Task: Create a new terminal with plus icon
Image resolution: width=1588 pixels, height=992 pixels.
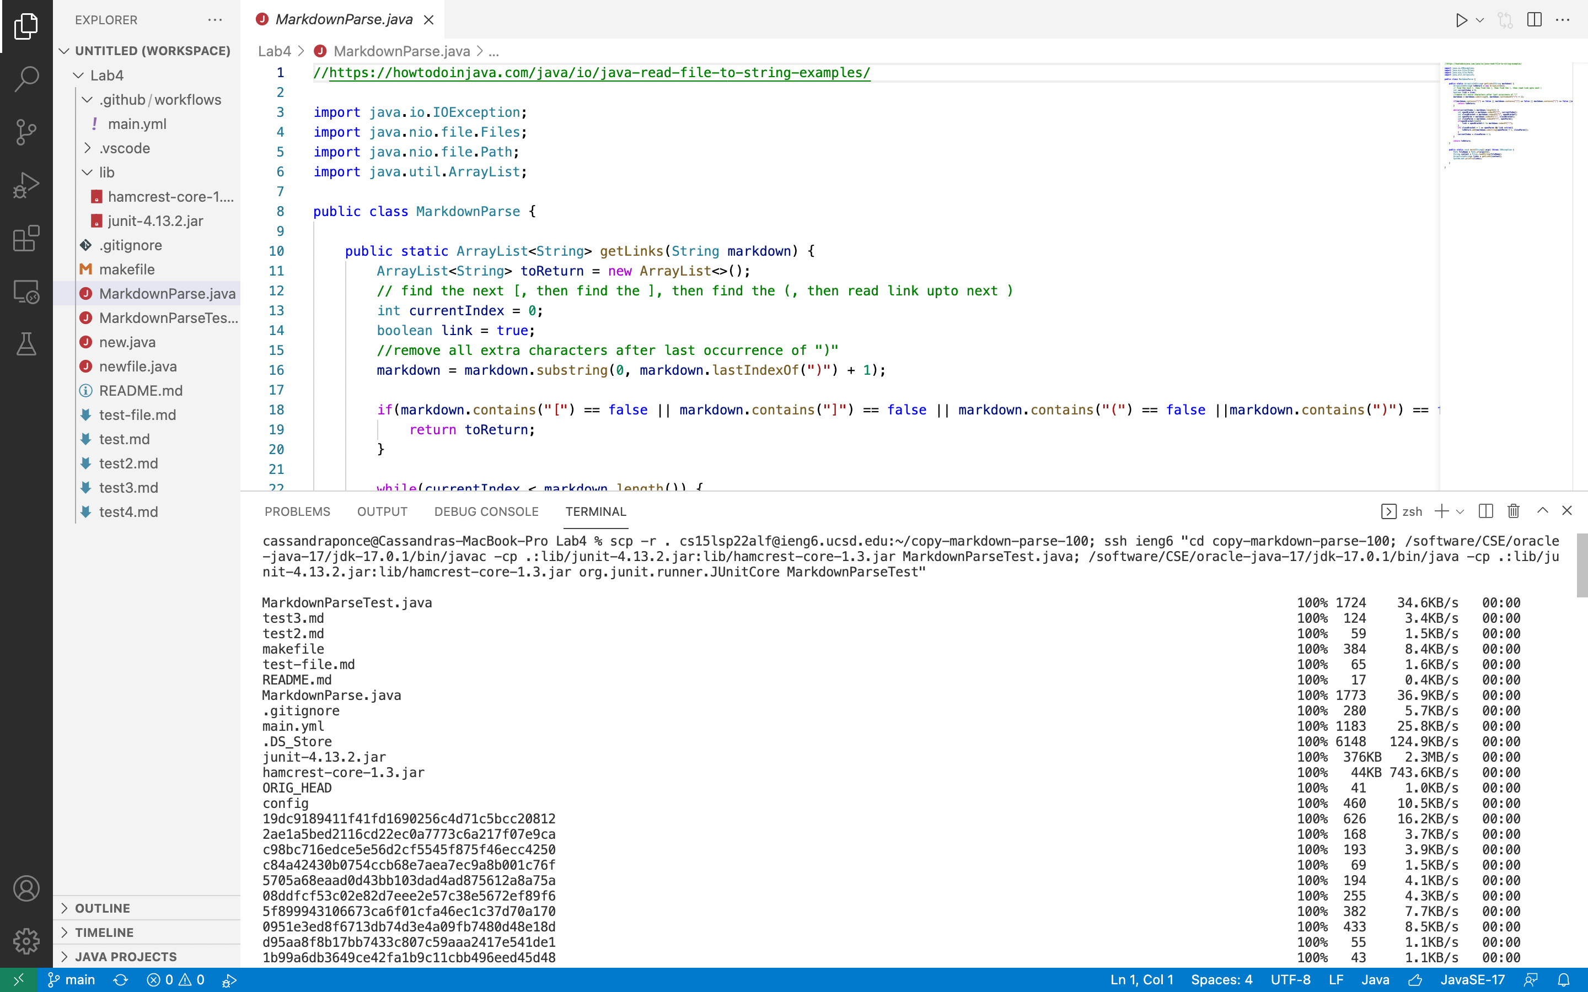Action: pos(1442,511)
